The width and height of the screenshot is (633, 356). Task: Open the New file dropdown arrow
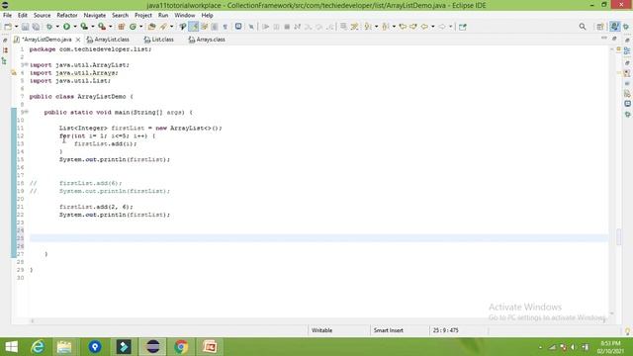click(x=16, y=27)
